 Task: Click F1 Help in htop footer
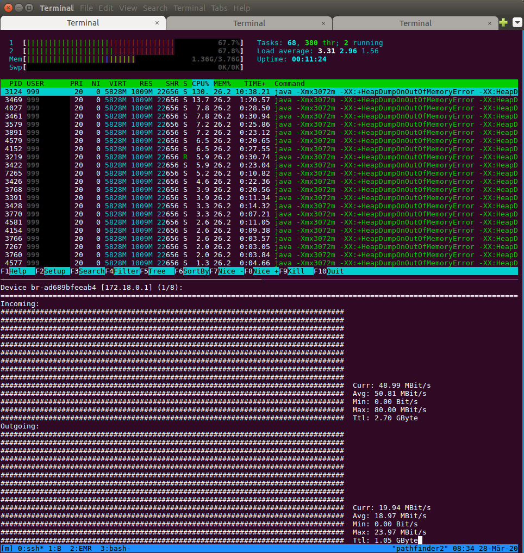click(x=17, y=271)
